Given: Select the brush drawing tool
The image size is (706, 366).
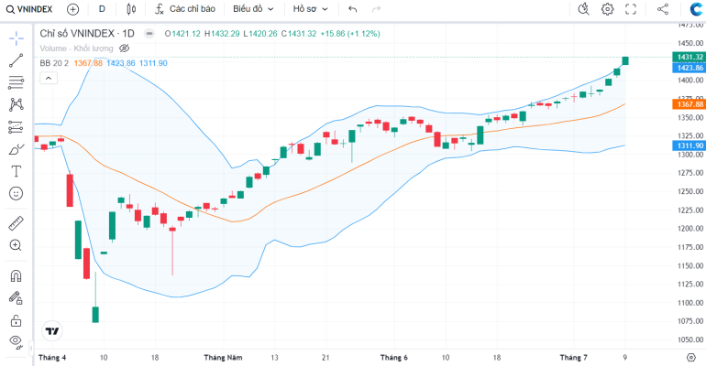Looking at the screenshot, I should pyautogui.click(x=17, y=149).
